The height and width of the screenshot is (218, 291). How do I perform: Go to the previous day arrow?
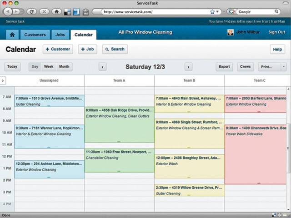[103, 67]
